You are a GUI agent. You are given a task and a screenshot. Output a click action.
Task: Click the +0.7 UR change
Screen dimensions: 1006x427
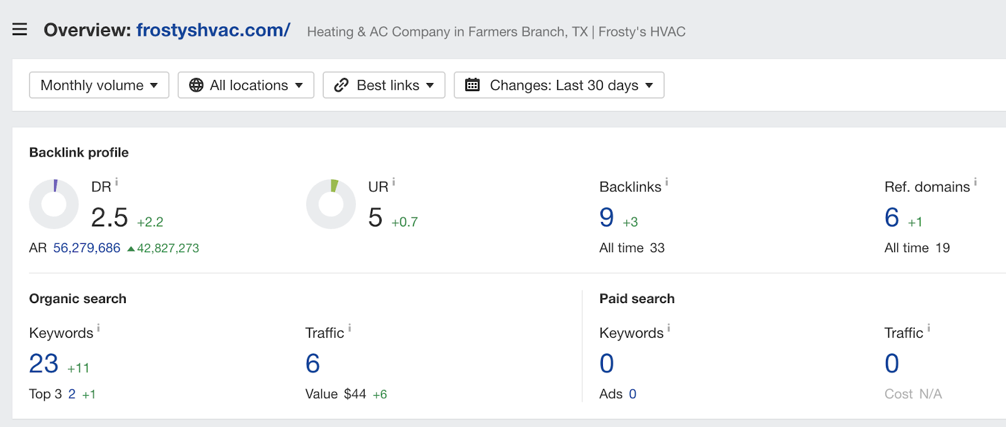(x=404, y=222)
